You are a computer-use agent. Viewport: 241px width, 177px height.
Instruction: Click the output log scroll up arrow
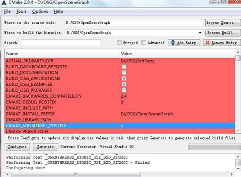238,157
